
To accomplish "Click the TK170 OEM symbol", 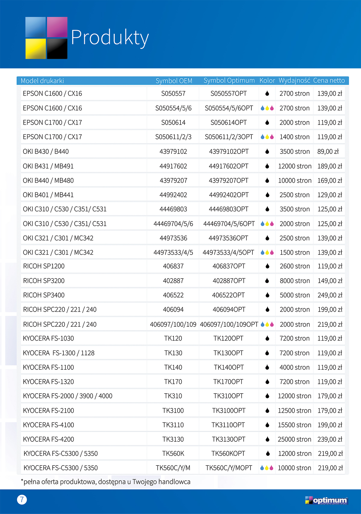I will [173, 382].
